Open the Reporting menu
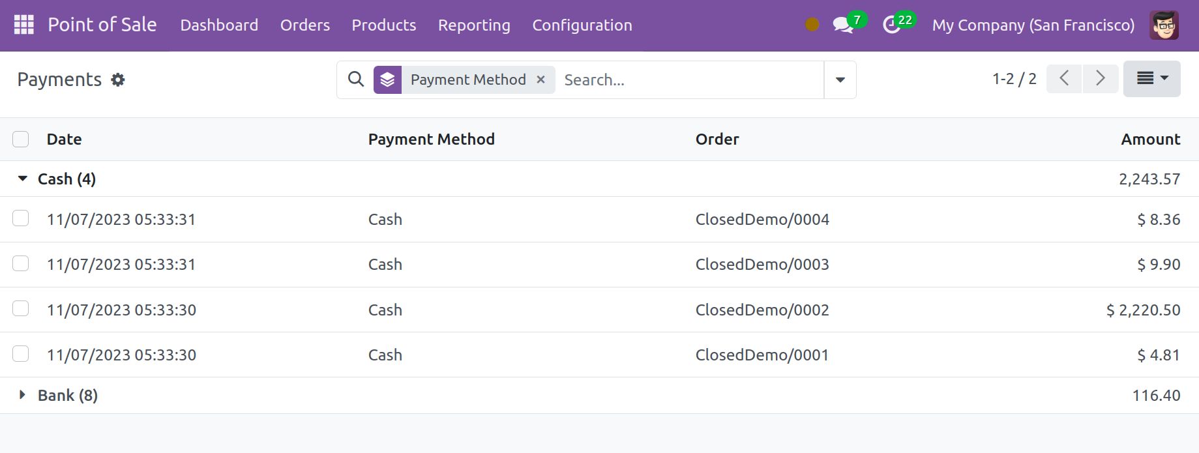The width and height of the screenshot is (1199, 453). 474,25
